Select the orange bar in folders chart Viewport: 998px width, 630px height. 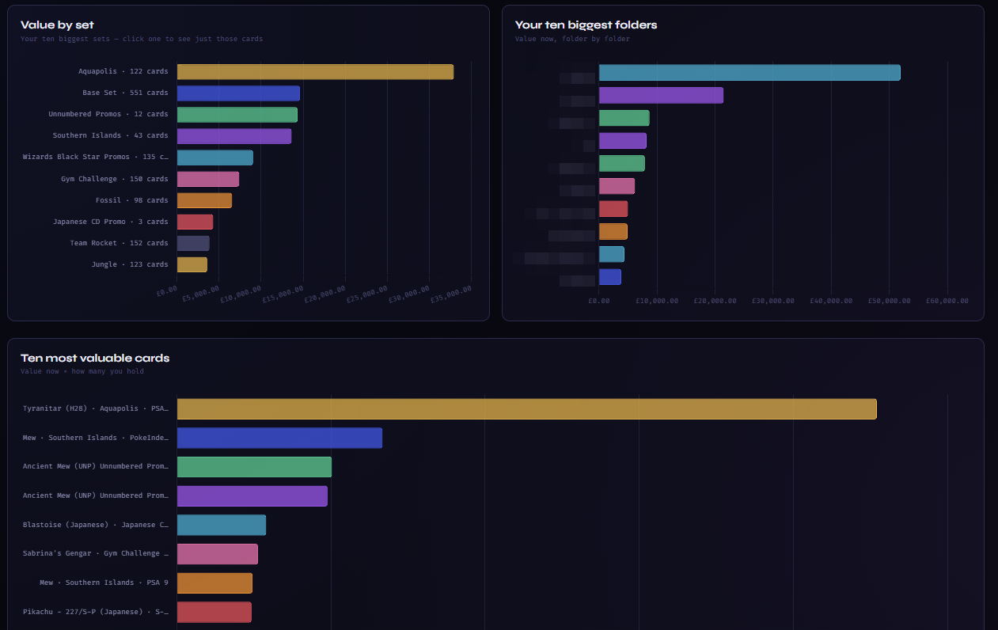pos(613,232)
